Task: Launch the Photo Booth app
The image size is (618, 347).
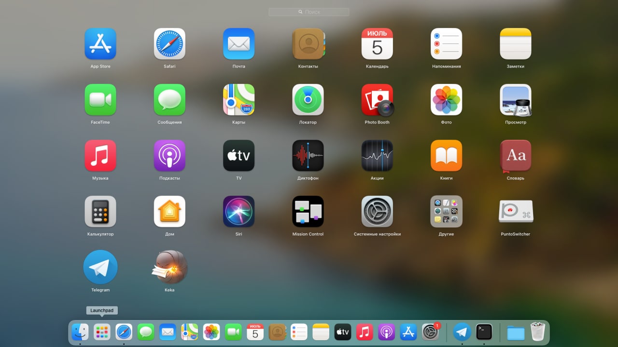Action: pyautogui.click(x=378, y=100)
